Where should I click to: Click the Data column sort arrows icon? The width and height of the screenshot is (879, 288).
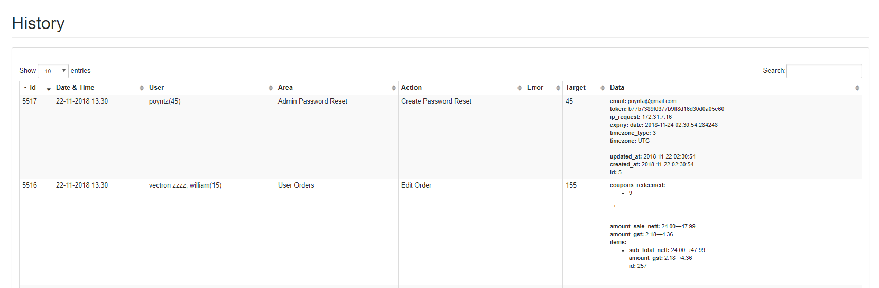pos(857,88)
